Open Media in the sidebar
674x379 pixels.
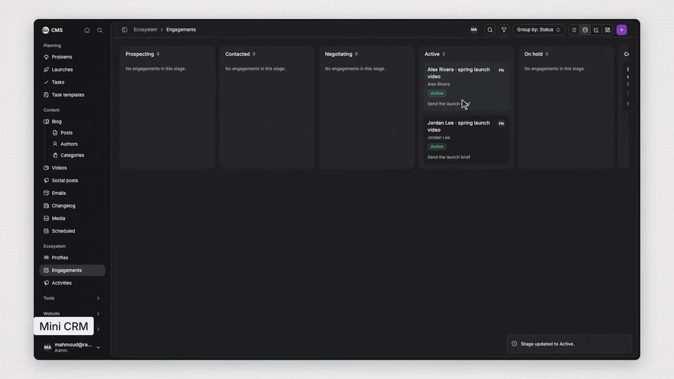[72, 218]
